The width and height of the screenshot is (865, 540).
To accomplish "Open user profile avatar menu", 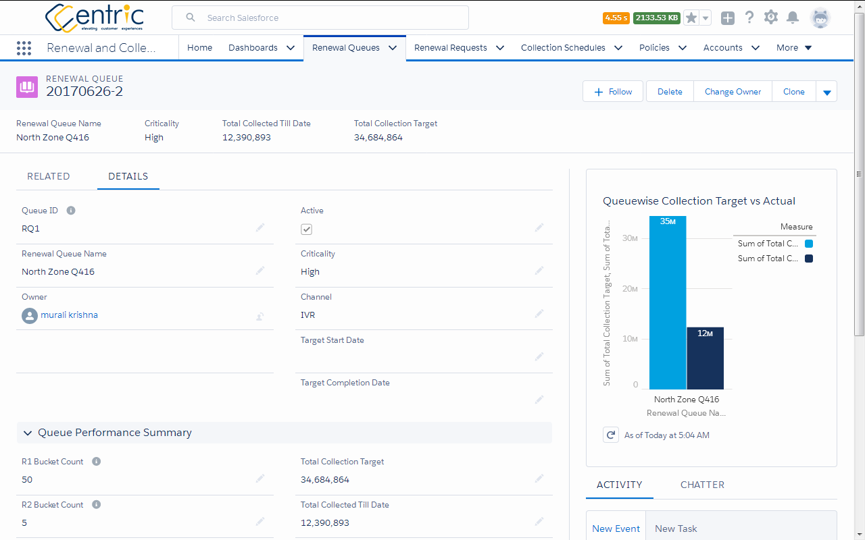I will (820, 18).
